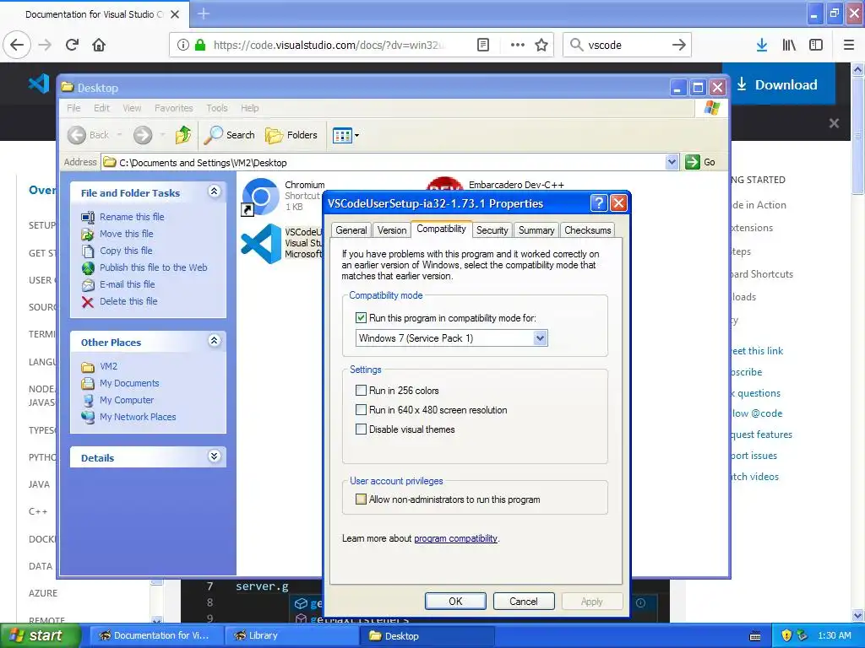Click Windows Start button

tap(39, 635)
